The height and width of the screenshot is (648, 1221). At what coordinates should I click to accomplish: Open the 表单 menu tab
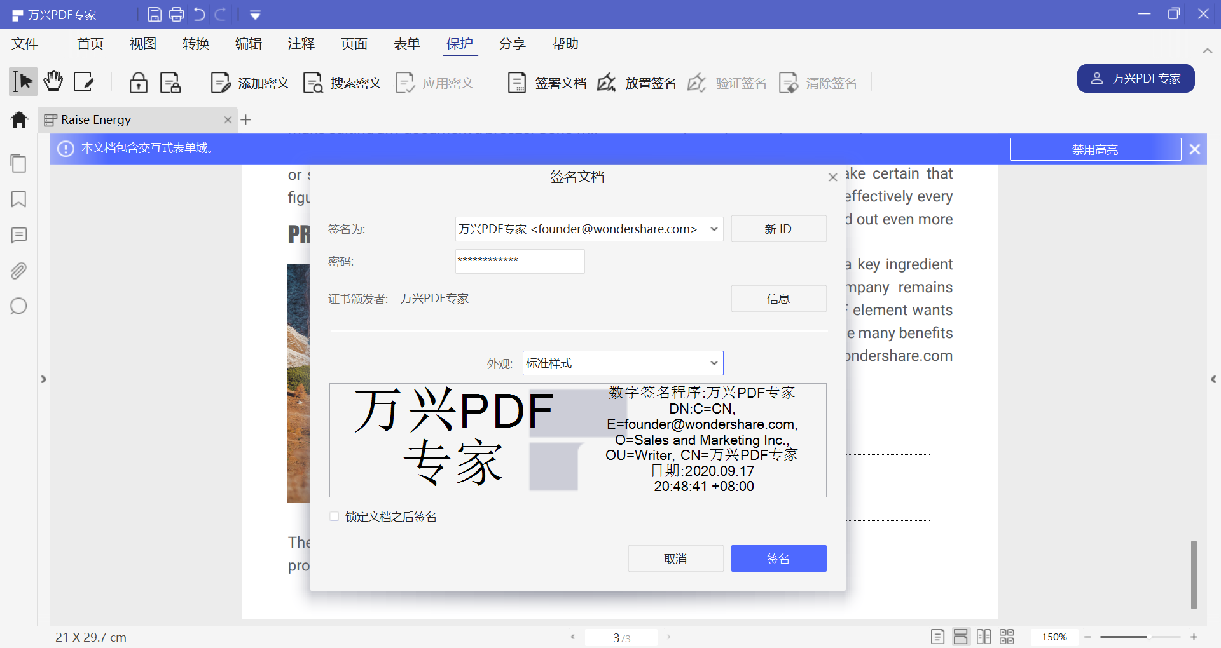[x=406, y=44]
